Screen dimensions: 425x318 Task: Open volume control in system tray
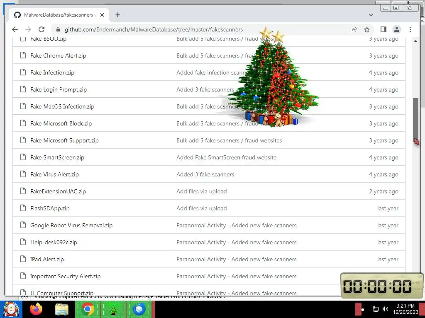(385, 309)
